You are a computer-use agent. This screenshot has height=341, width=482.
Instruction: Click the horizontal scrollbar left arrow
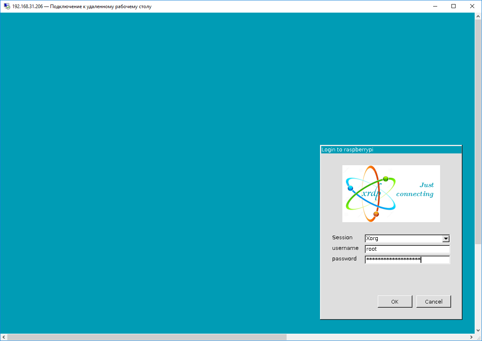tap(4, 337)
